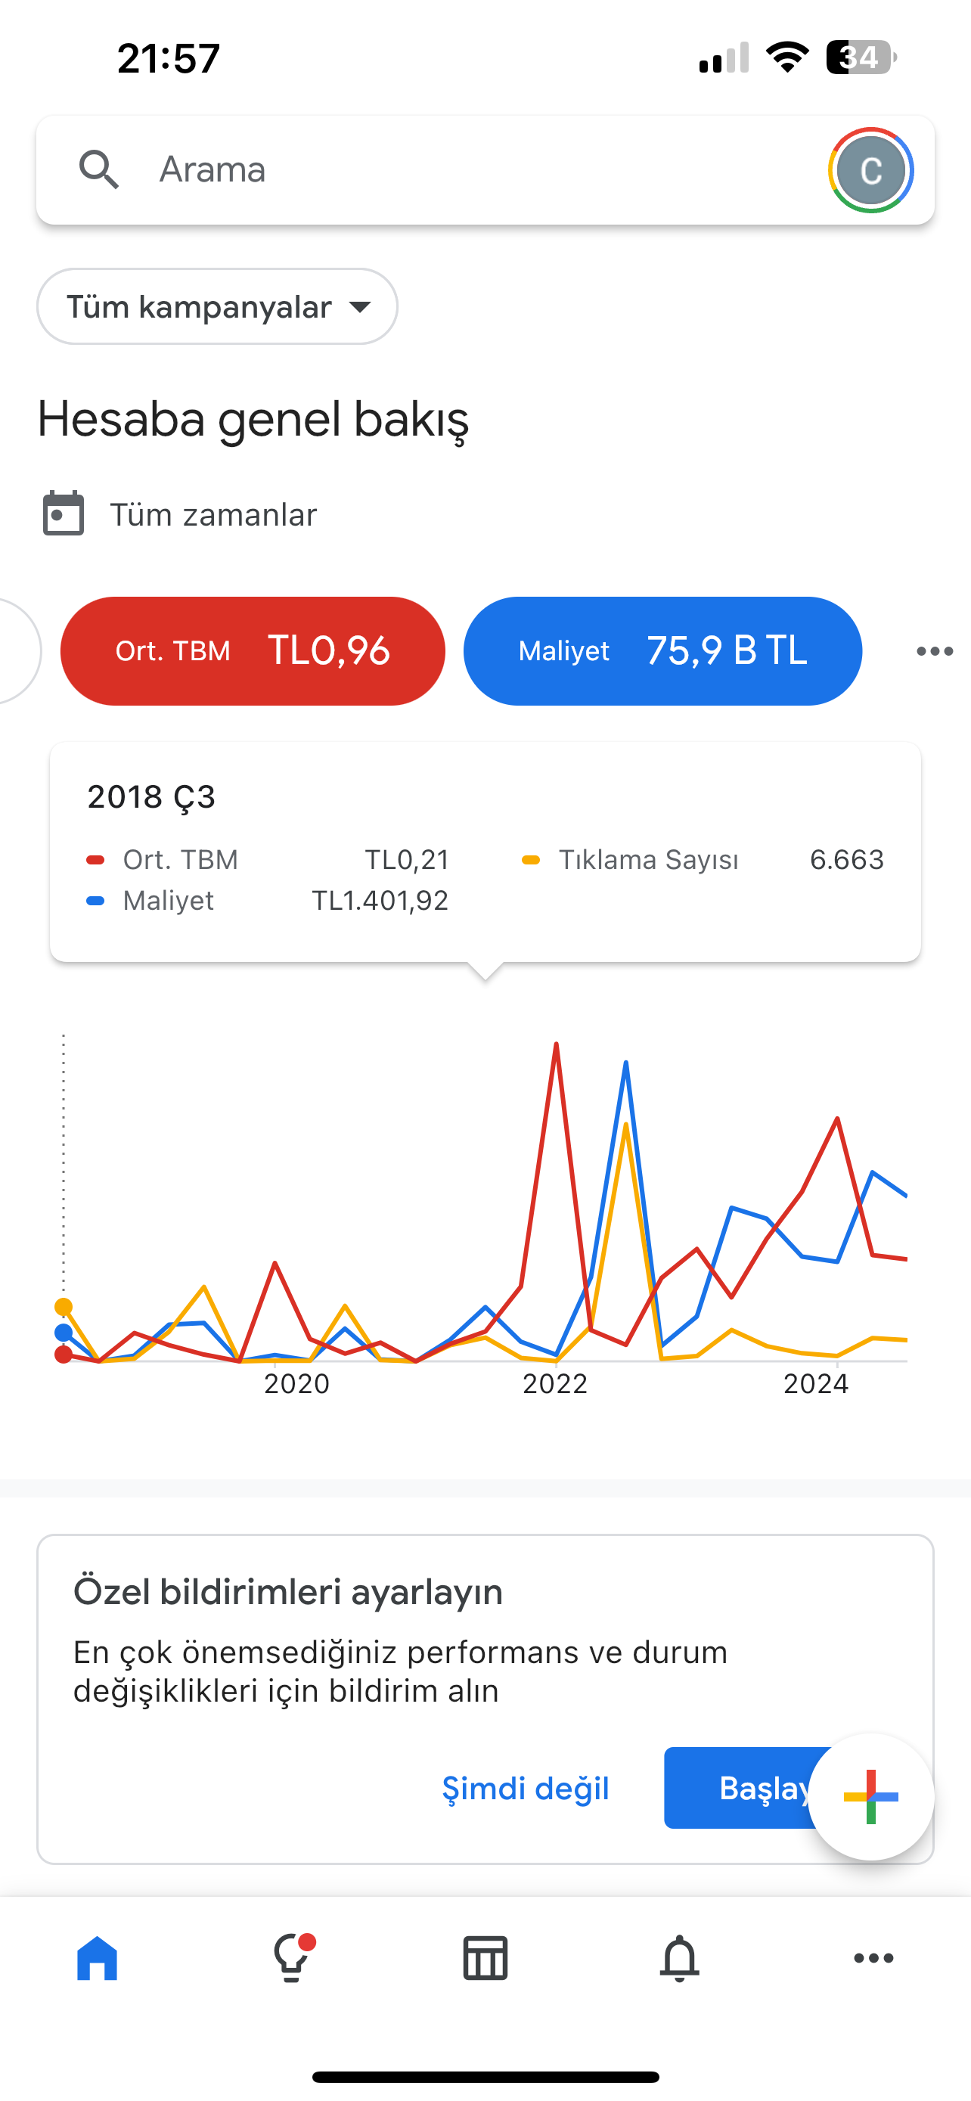
Task: Open the campaigns table tab icon
Action: click(485, 1957)
